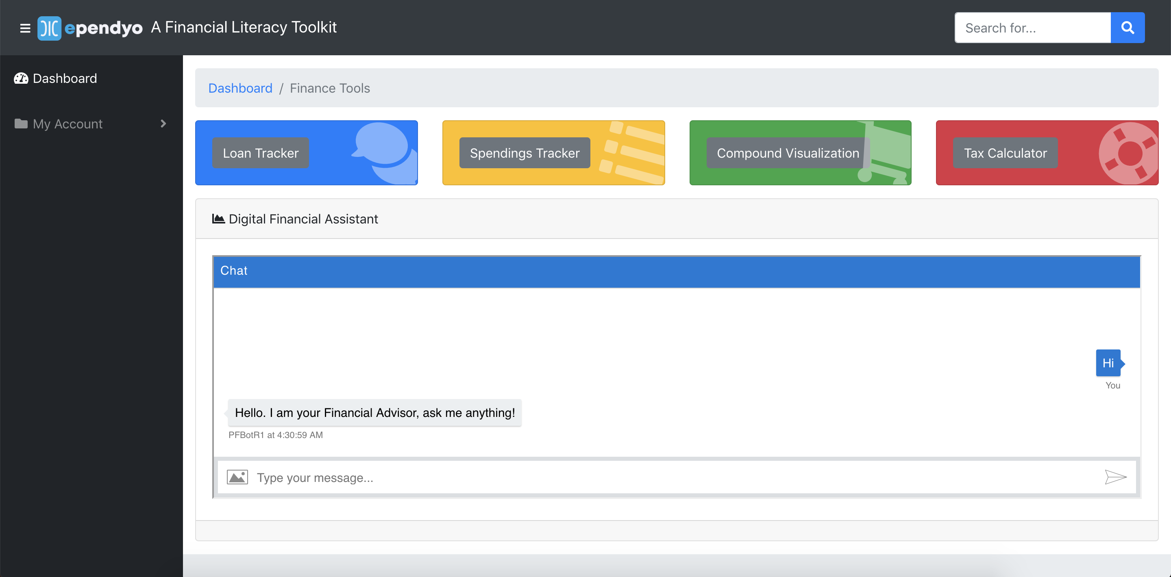This screenshot has height=577, width=1171.
Task: Open the Compound Visualization tool
Action: (x=787, y=153)
